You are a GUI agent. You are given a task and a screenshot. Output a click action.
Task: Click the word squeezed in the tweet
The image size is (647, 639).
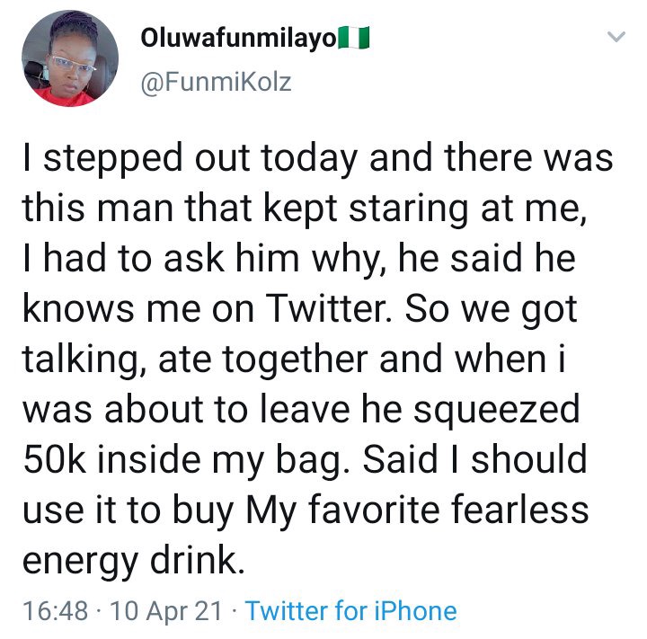[x=497, y=411]
